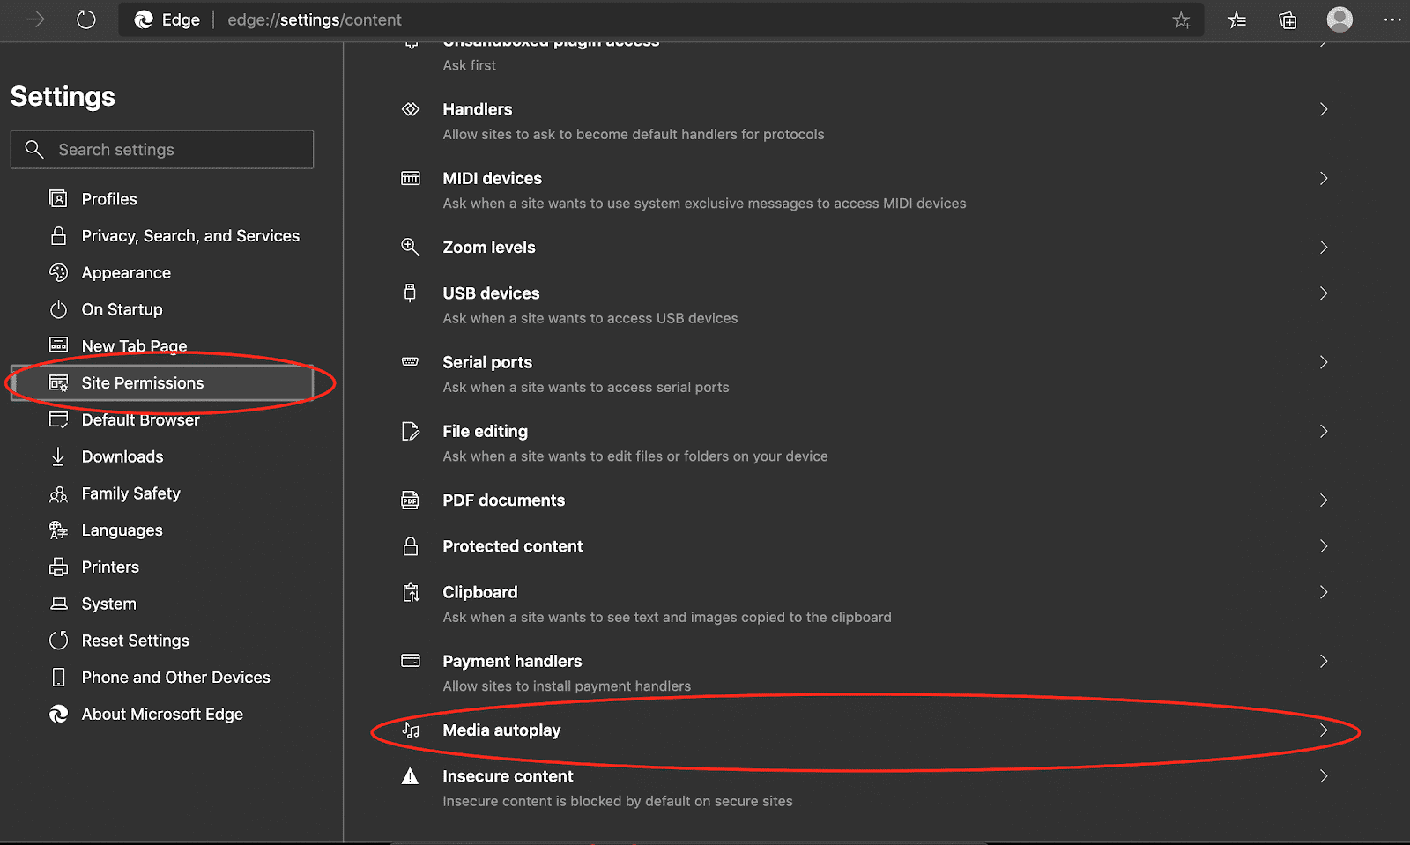Select Downloads in the sidebar

122,456
